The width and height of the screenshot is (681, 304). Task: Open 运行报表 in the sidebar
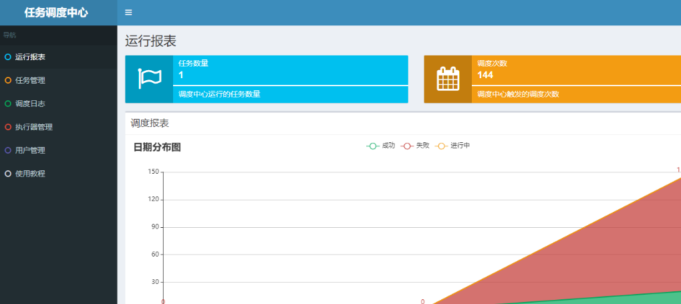(58, 57)
